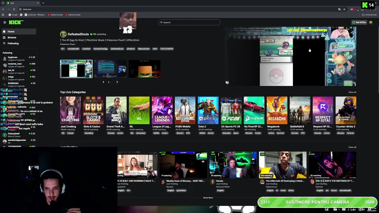Open the kidgreatness stream thumbnail
The height and width of the screenshot is (213, 379).
(283, 165)
